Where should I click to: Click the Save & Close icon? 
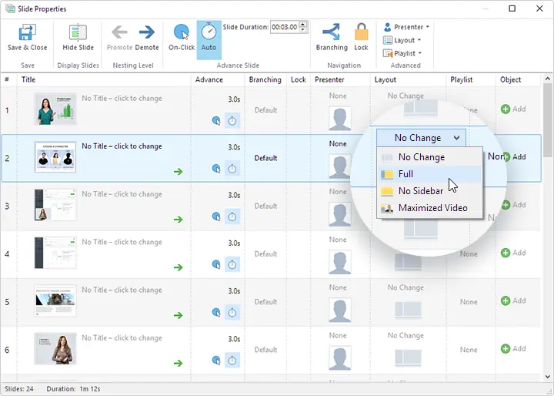click(27, 32)
